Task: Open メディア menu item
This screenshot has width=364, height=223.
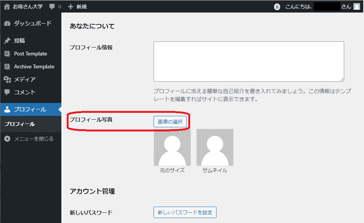Action: [x=30, y=79]
